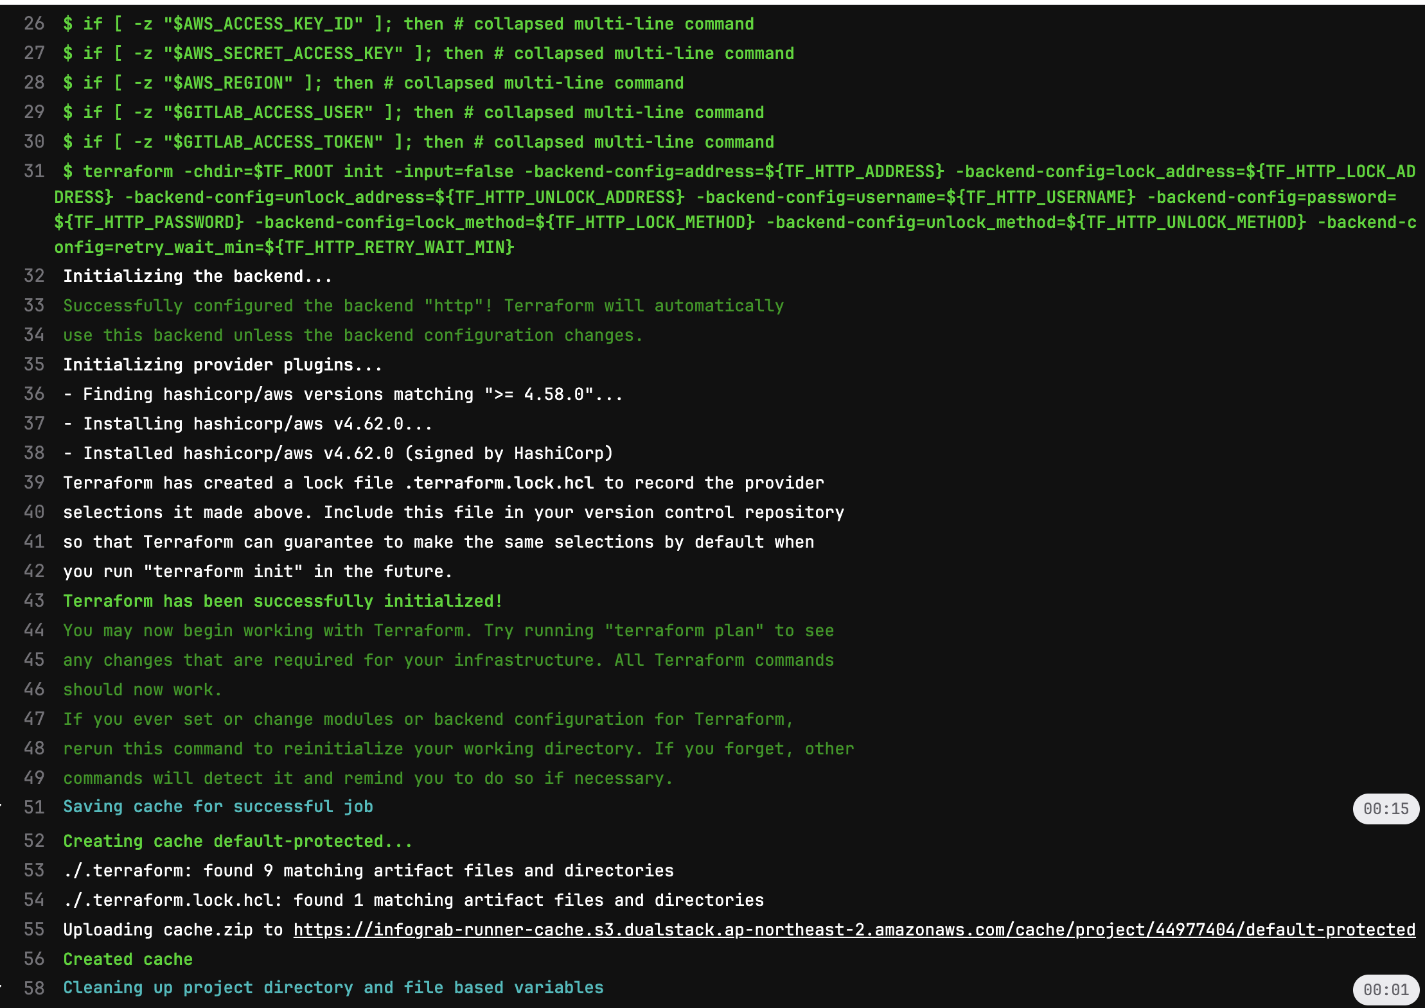Open the infograb-runner-cache S3 cache URL link
This screenshot has width=1425, height=1008.
[854, 930]
